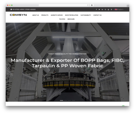
Task: Expand the English language dropdown
Action: click(119, 9)
